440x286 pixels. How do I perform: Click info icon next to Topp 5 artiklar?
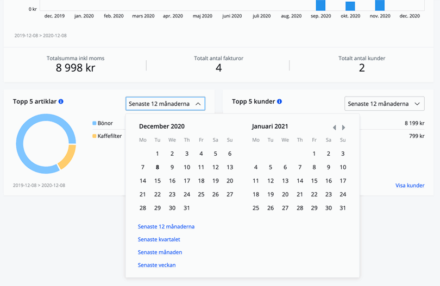[x=61, y=101]
